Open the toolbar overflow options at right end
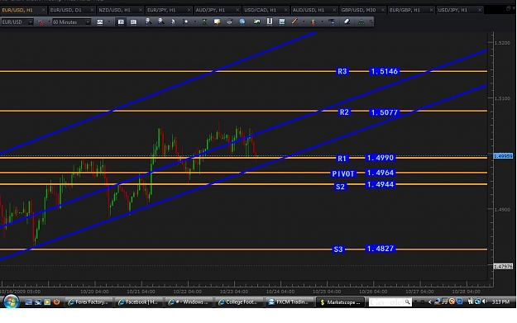 [x=371, y=22]
